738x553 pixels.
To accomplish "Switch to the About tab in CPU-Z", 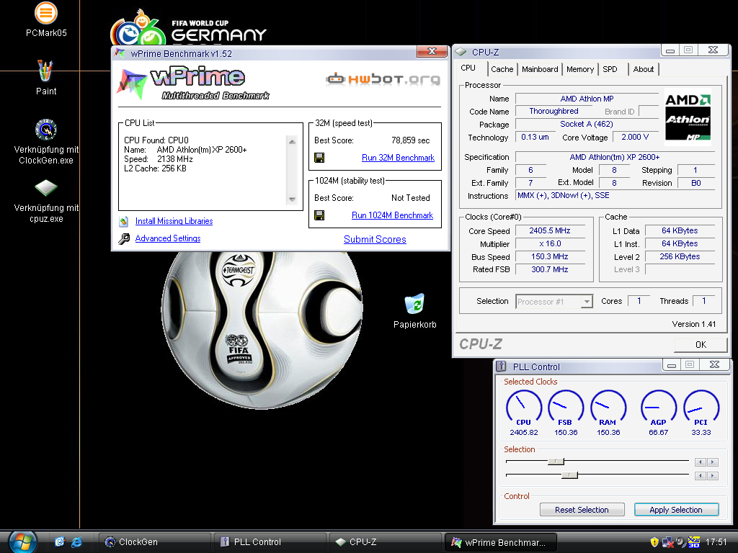I will [x=644, y=70].
